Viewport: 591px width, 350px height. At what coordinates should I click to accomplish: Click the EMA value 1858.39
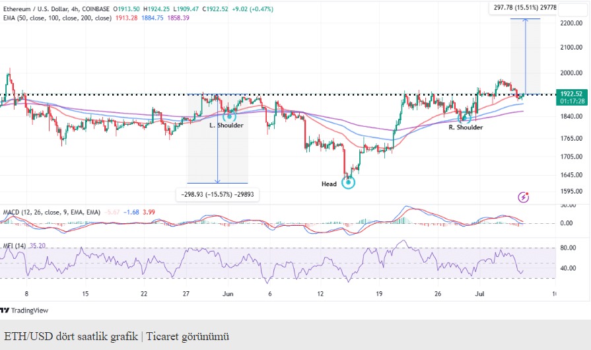pos(178,18)
